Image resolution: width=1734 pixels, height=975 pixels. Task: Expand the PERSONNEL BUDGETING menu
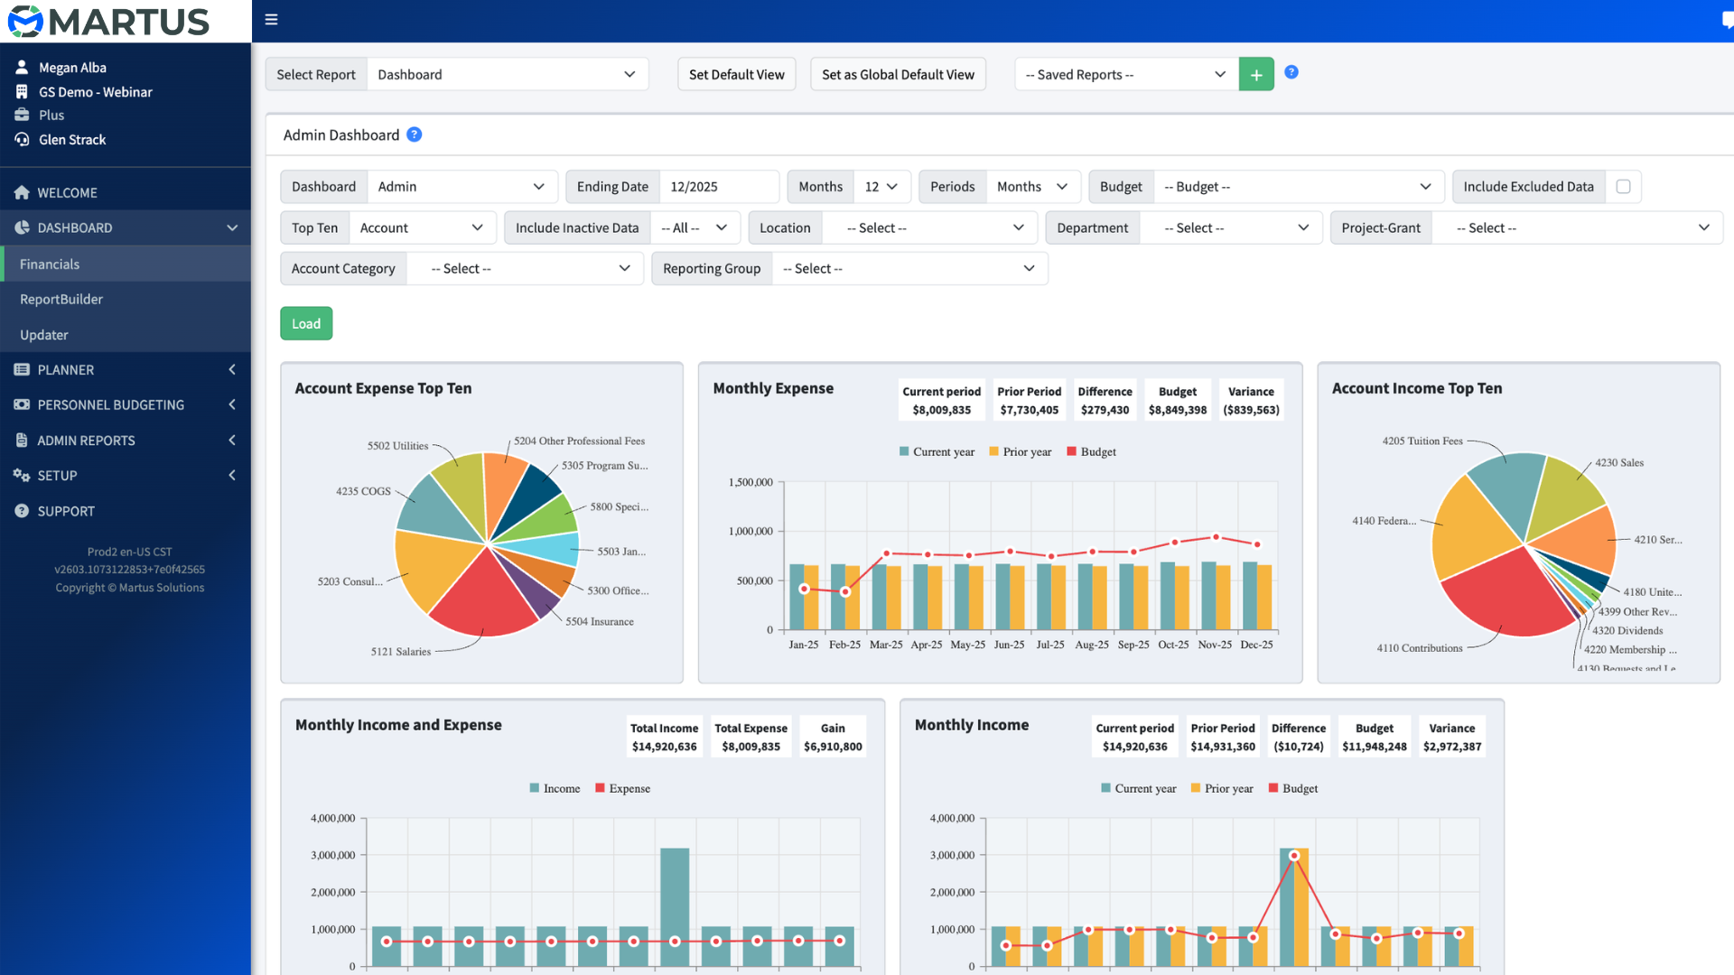coord(126,404)
